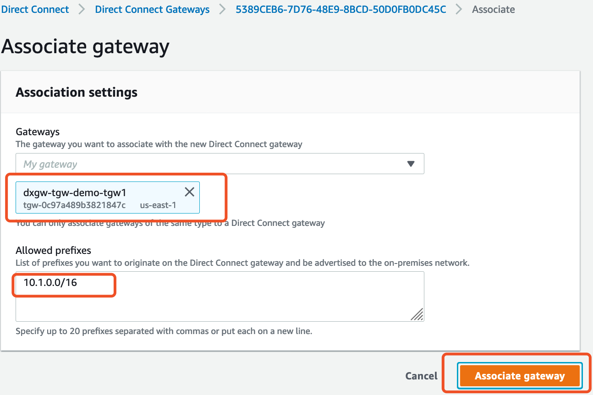Select the Associate breadcrumb item
Screen dimensions: 593x395
[493, 9]
